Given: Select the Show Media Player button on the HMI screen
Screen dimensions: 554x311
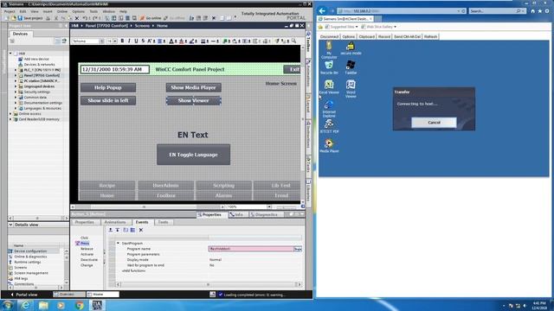Looking at the screenshot, I should click(193, 87).
